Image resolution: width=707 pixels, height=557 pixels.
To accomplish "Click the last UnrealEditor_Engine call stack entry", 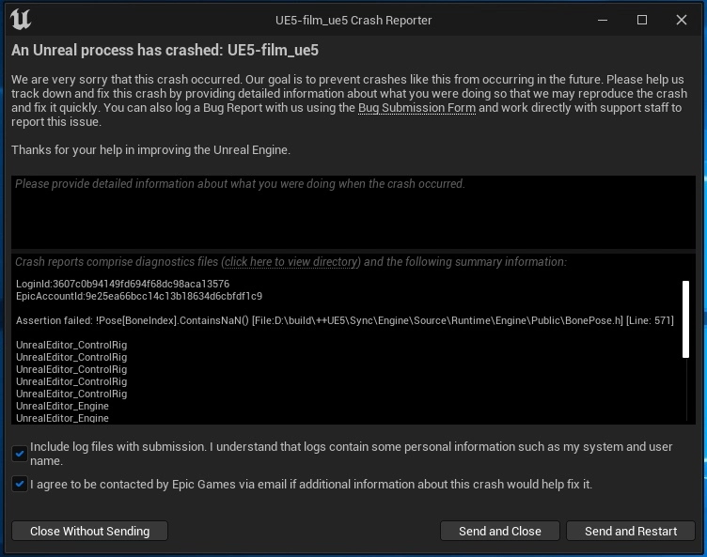I will click(62, 418).
